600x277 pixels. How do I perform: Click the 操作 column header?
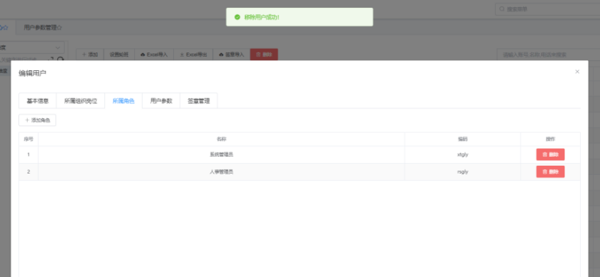(550, 139)
